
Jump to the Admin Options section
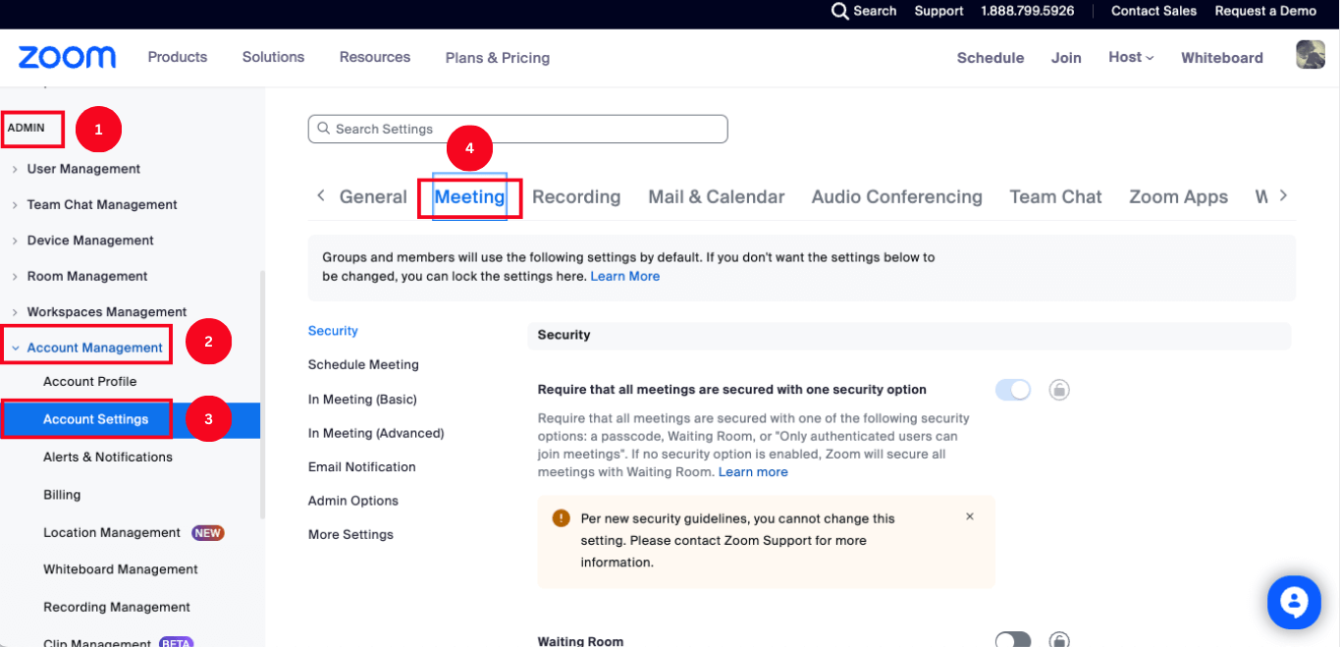coord(353,501)
